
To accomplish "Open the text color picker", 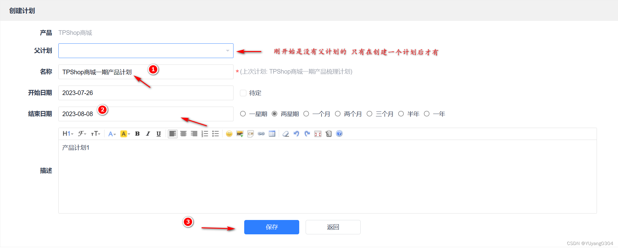I will click(112, 134).
